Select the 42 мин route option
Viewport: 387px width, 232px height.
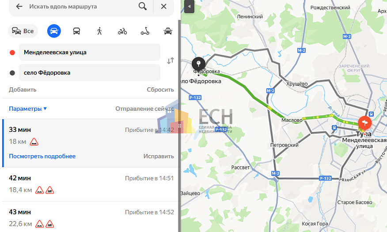(x=90, y=184)
